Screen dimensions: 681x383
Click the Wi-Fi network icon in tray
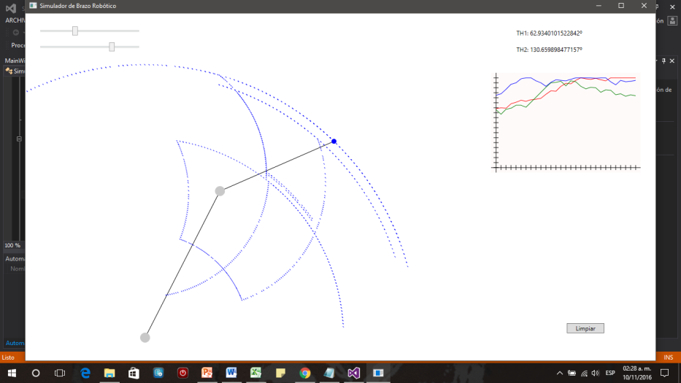click(584, 373)
